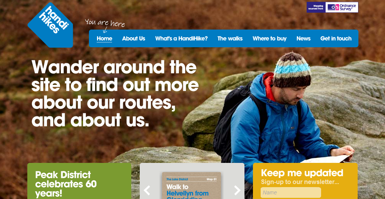The height and width of the screenshot is (199, 385).
Task: Click the Ordnance Survey OS logo symbol
Action: click(x=333, y=7)
